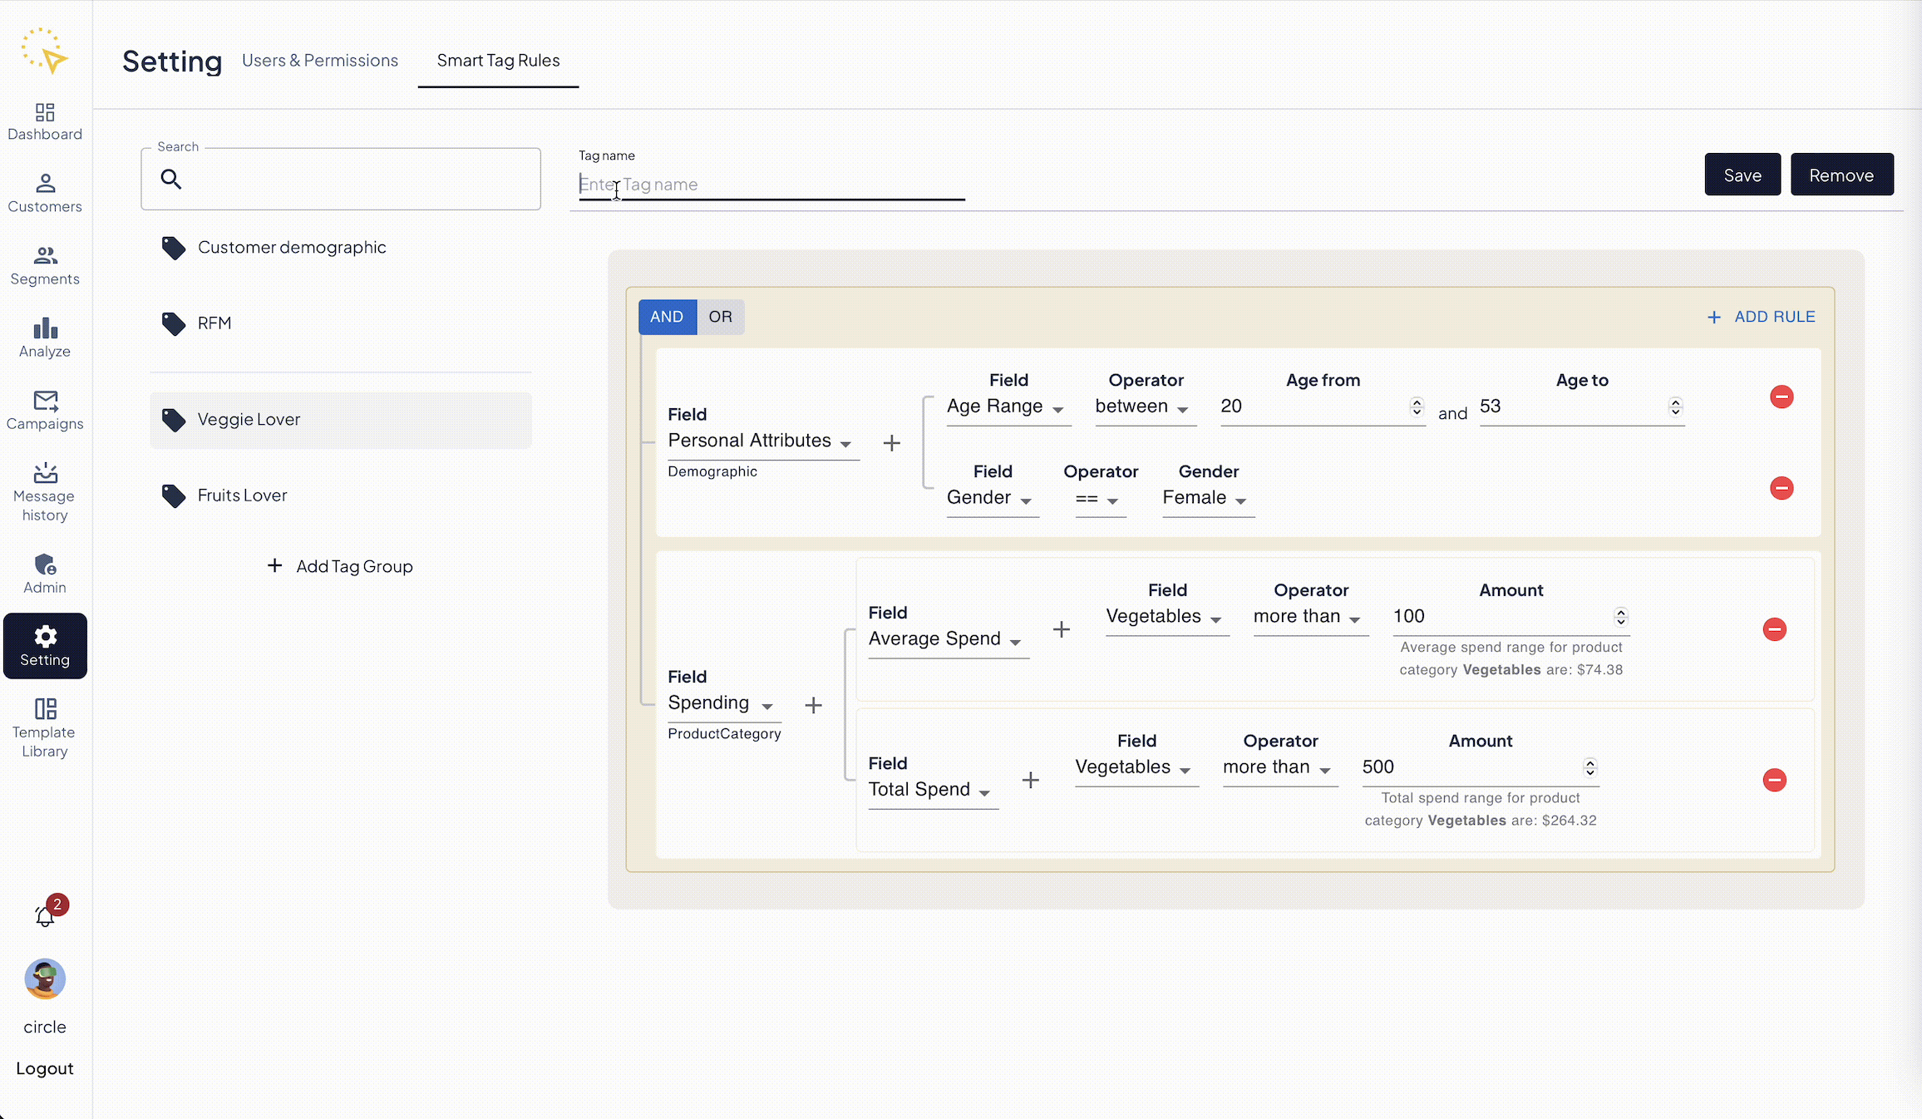Remove the Age Range rule row
This screenshot has width=1922, height=1119.
coord(1781,397)
